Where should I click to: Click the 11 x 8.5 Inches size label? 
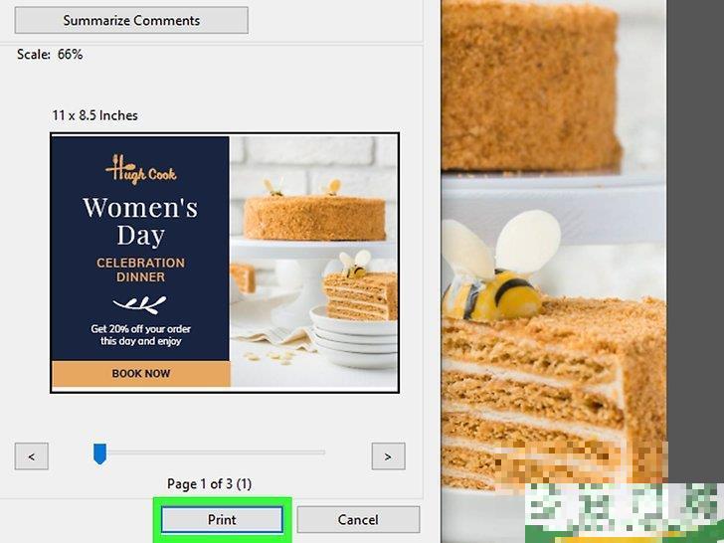94,115
